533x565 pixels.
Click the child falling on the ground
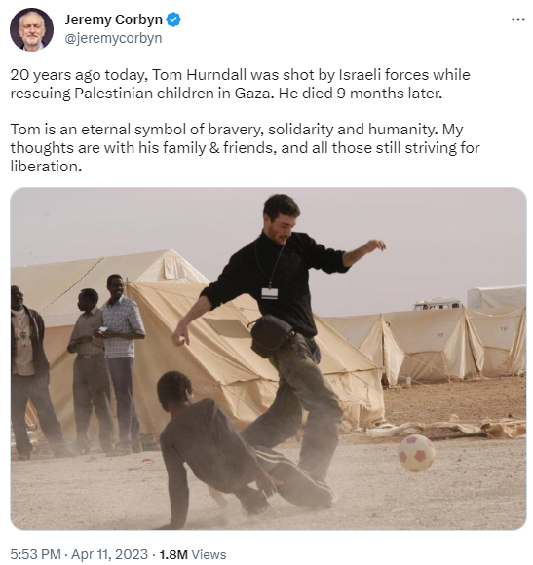click(236, 449)
